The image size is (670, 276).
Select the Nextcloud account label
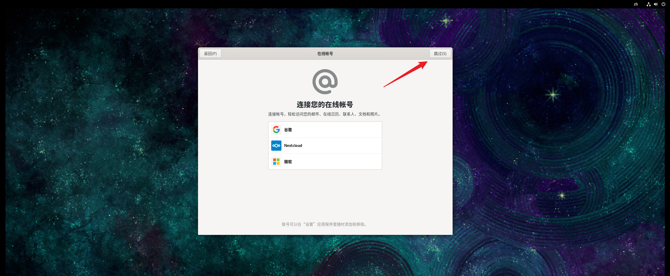(293, 146)
